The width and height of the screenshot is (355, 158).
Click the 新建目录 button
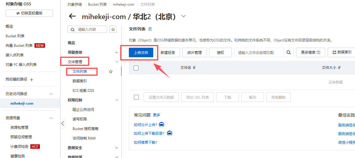click(168, 52)
